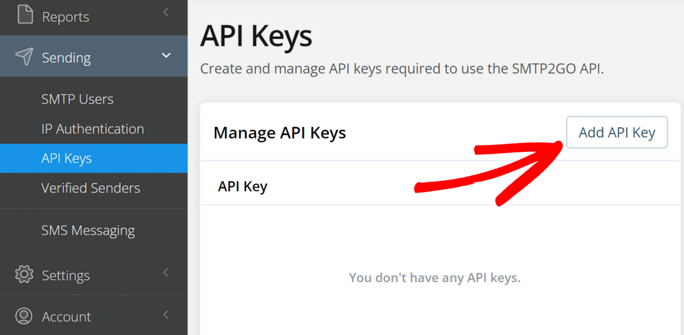Click the Settings menu label
This screenshot has height=335, width=684.
tap(66, 275)
